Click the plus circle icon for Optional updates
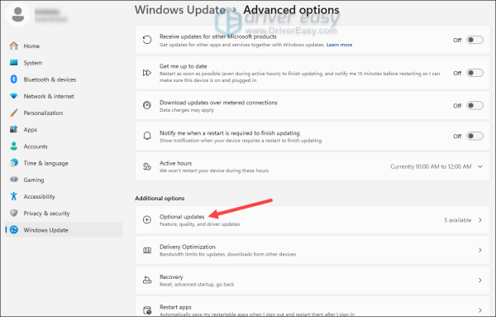 pos(147,220)
